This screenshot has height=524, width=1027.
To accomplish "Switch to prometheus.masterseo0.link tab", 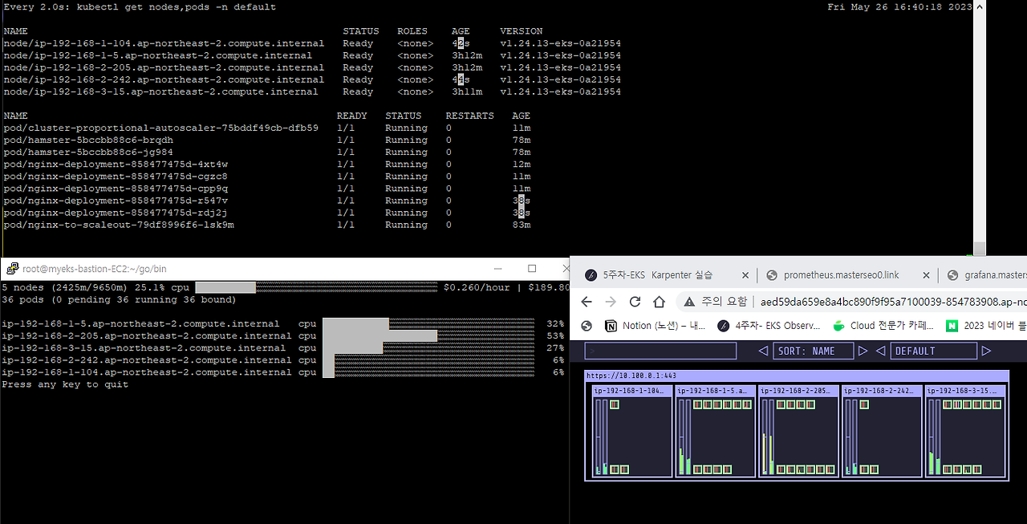I will pos(841,274).
